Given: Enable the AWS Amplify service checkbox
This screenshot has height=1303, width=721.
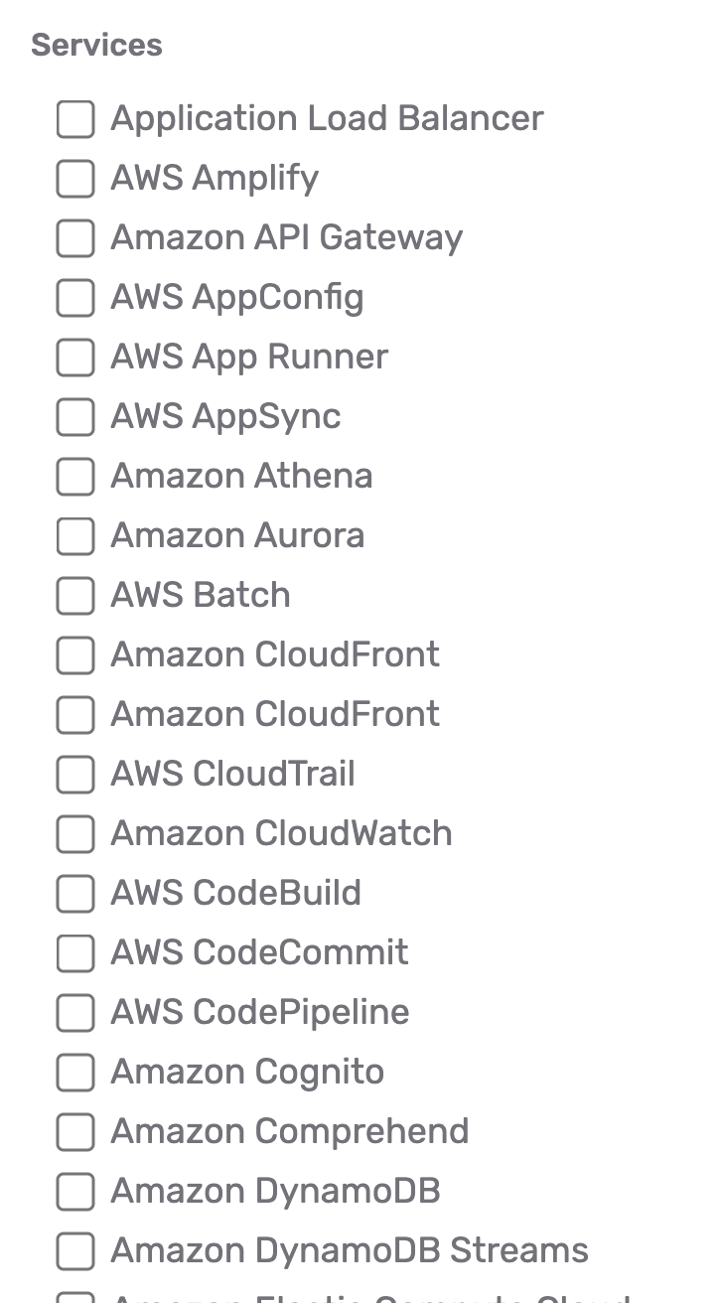Looking at the screenshot, I should pyautogui.click(x=74, y=179).
